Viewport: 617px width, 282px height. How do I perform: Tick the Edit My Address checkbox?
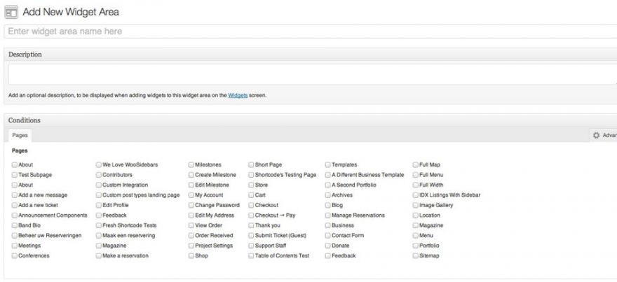pos(191,216)
